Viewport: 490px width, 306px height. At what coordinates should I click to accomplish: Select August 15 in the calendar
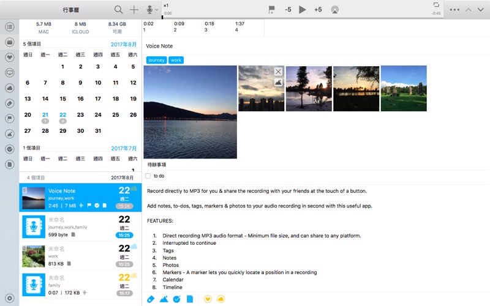tap(63, 99)
